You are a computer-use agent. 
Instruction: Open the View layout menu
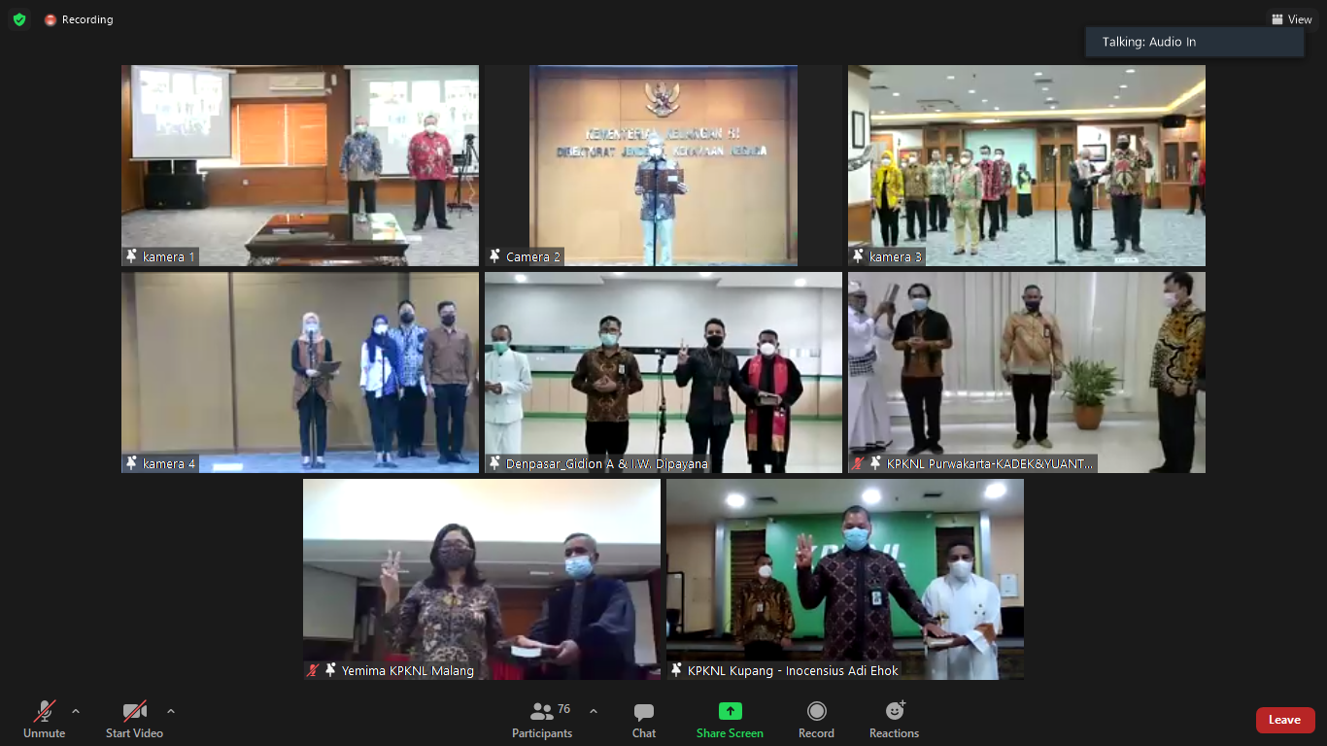pos(1291,19)
